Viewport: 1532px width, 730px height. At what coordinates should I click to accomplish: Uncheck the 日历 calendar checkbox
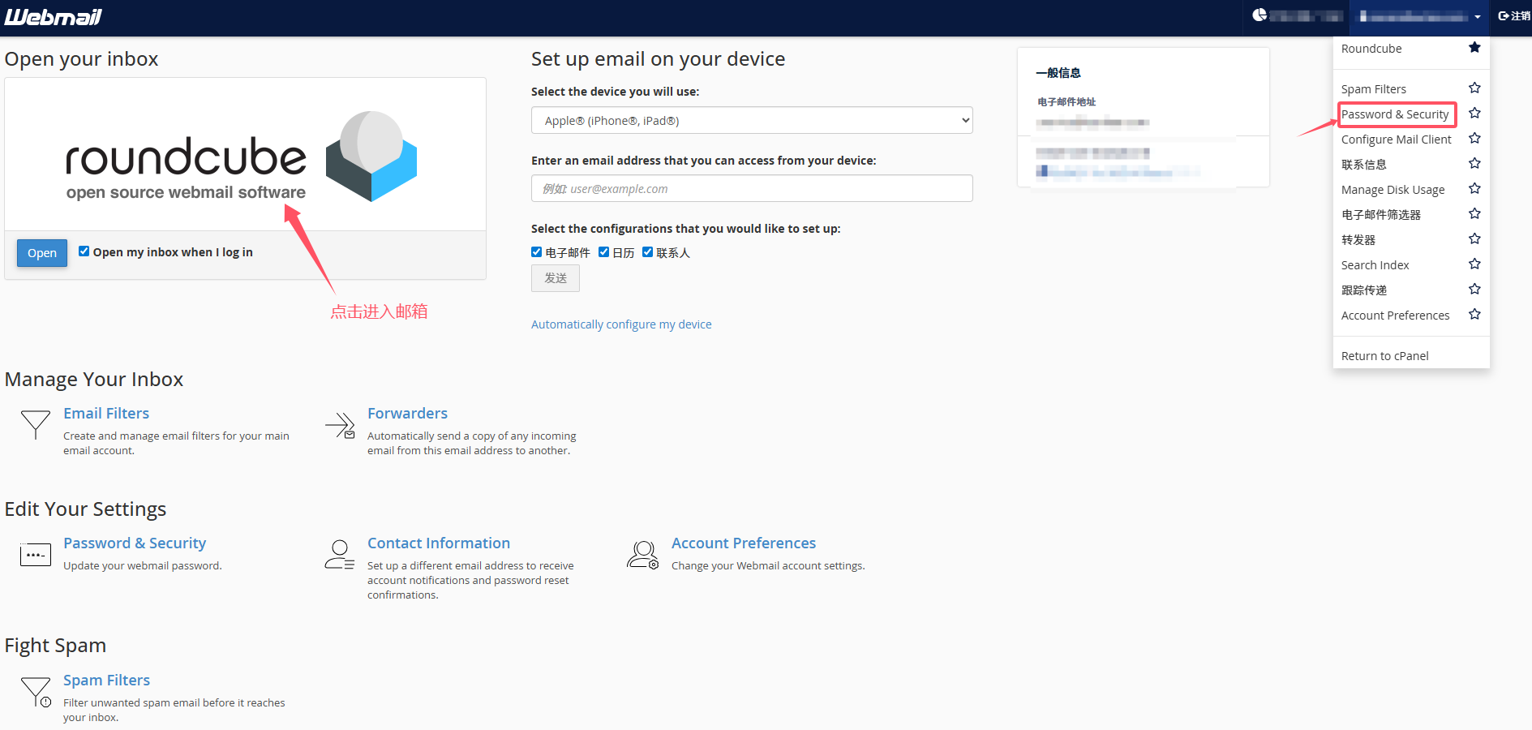point(603,252)
